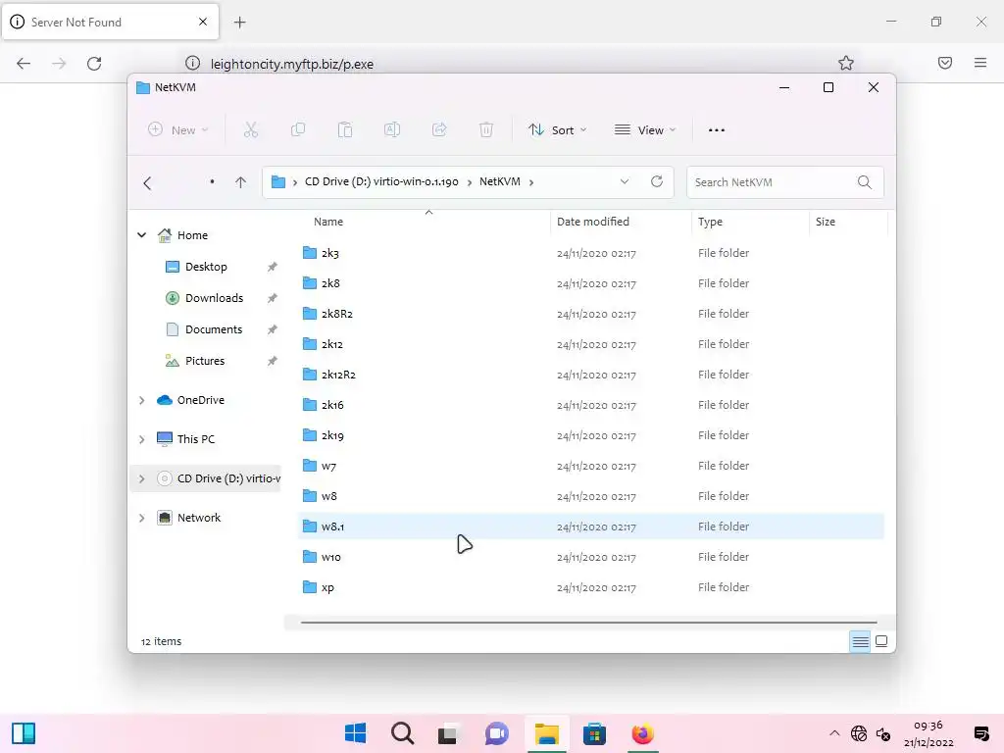
Task: Switch to Firefox on taskbar
Action: (x=642, y=733)
